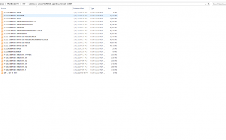226x140 pixels.
Task: Go to the (D:) drive breadcrumb
Action: [x=2, y=4]
